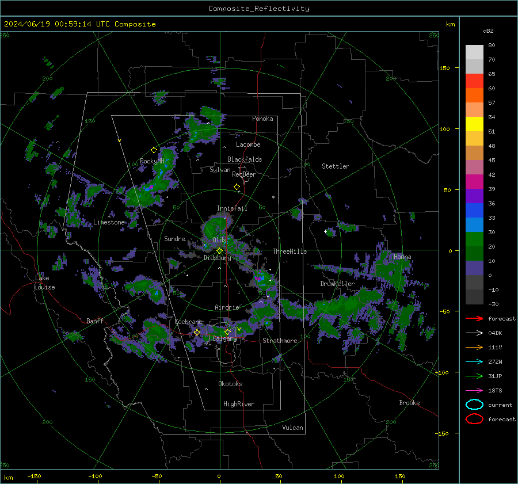Click the Lacombe city label
This screenshot has height=484, width=518.
[x=248, y=144]
